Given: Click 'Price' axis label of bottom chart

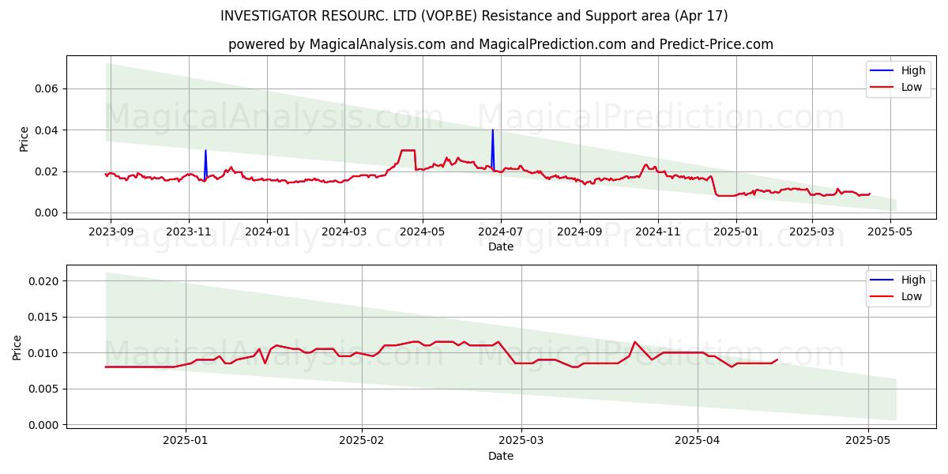Looking at the screenshot, I should [17, 347].
